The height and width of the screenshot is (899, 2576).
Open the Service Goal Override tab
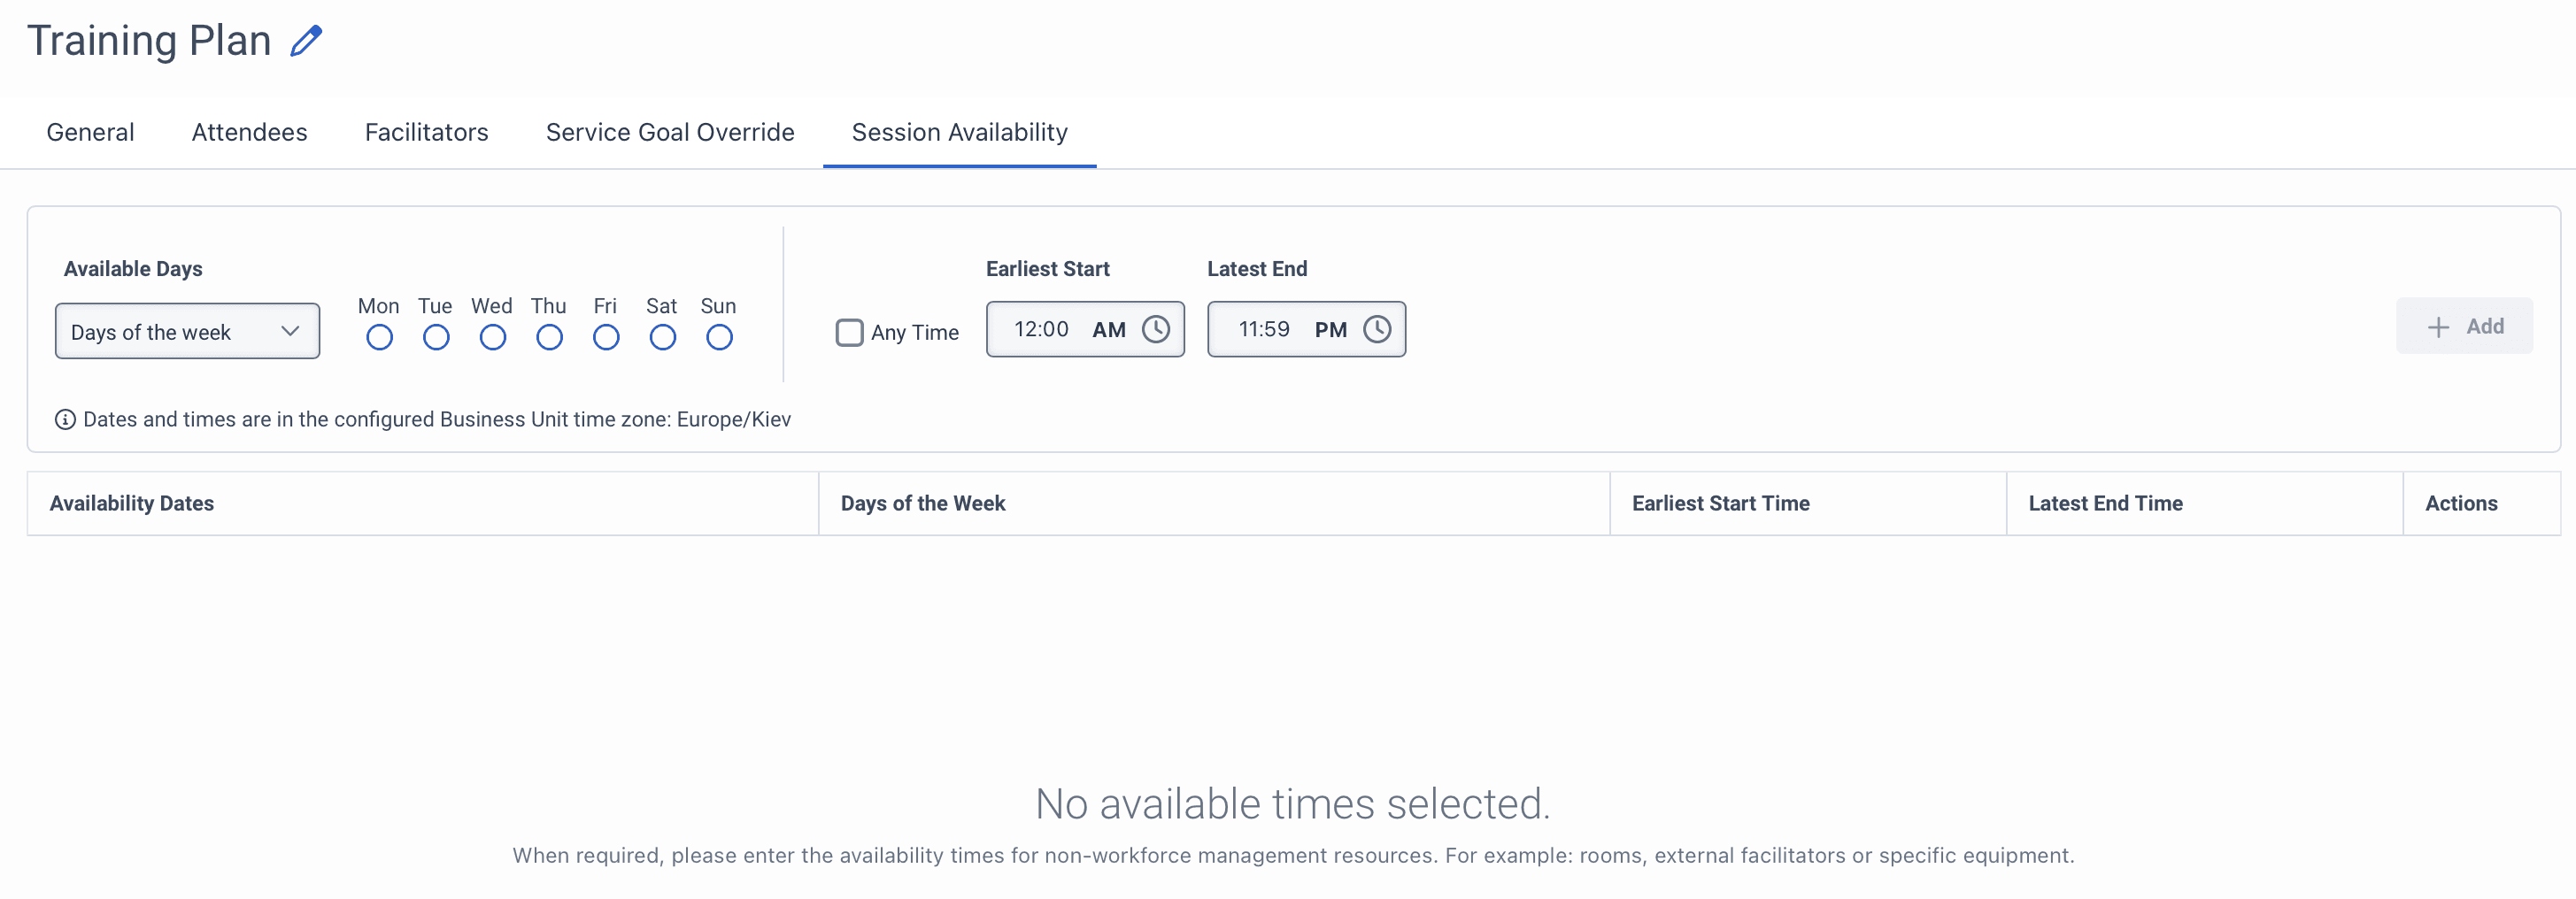pyautogui.click(x=668, y=131)
